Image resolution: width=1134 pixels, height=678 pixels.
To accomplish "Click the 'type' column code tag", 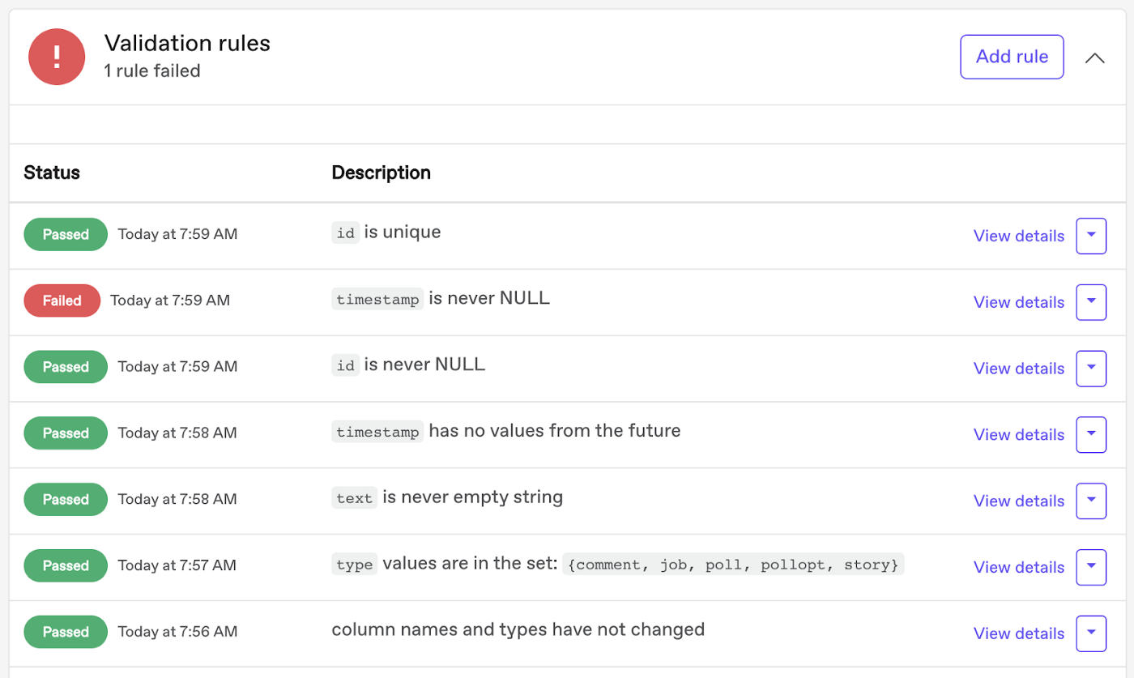I will click(x=354, y=565).
